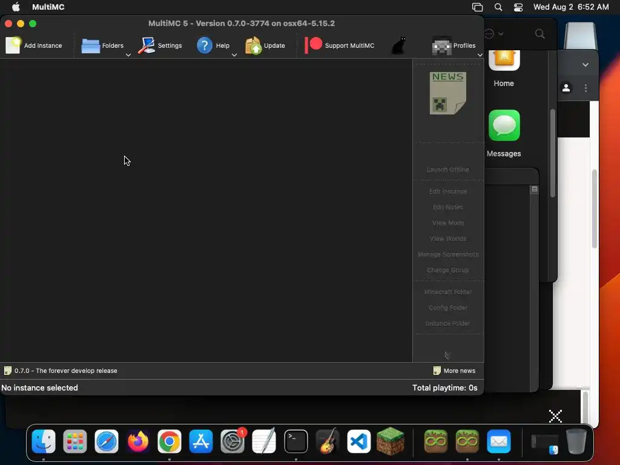620x465 pixels.
Task: Open Minecraft grass block from the Dock
Action: pos(391,441)
